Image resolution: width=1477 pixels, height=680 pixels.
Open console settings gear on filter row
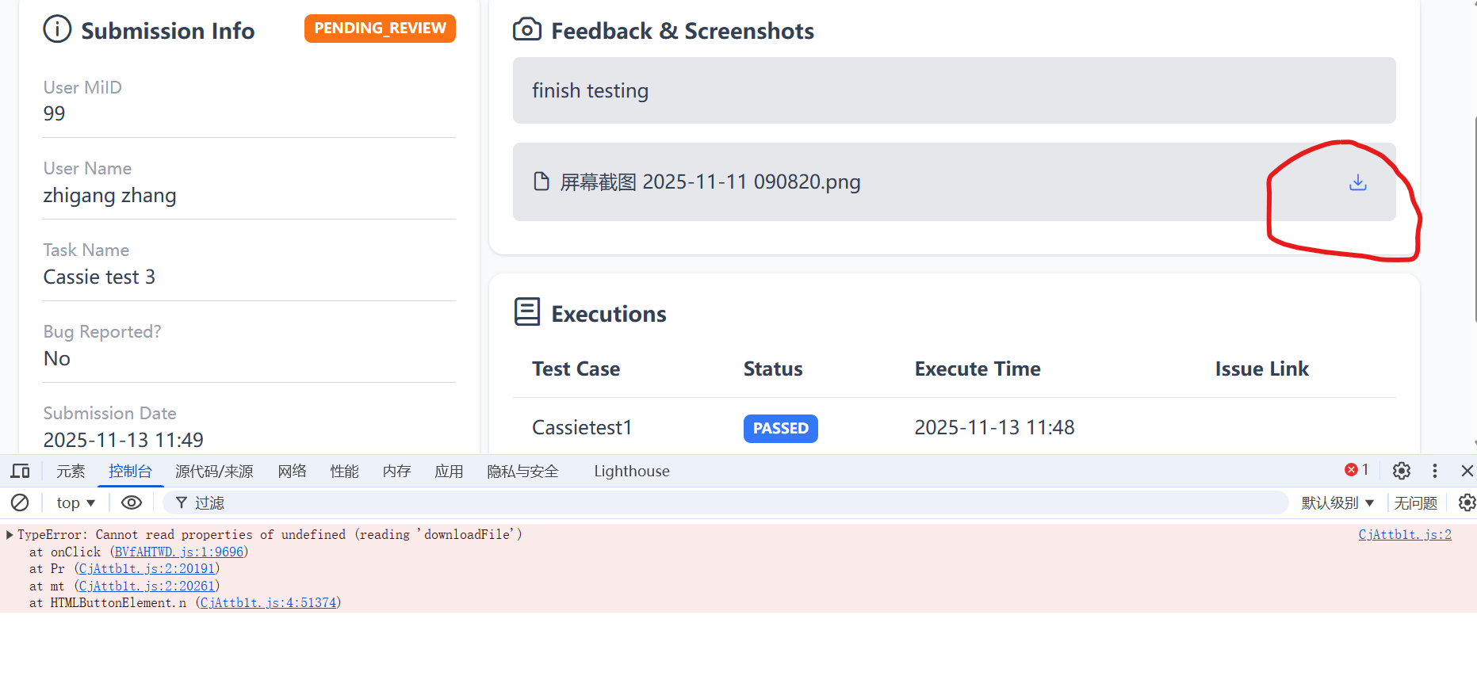1467,502
